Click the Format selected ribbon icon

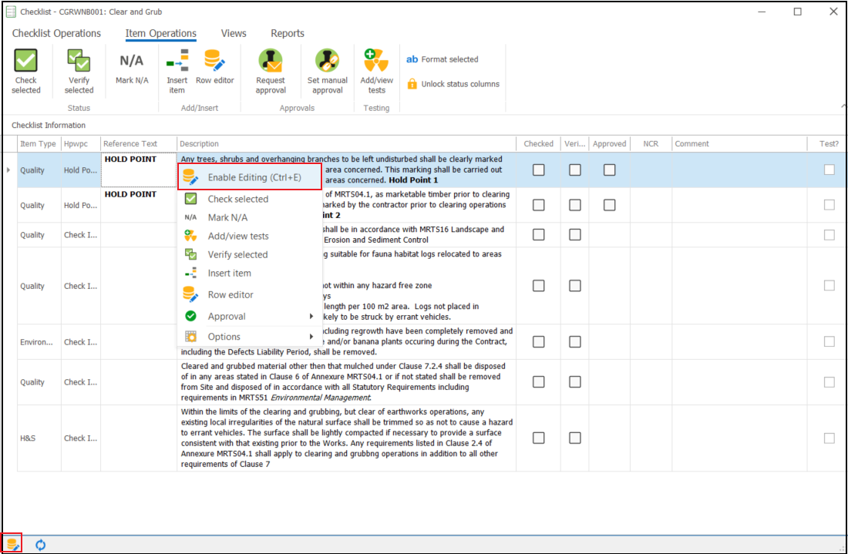click(412, 59)
